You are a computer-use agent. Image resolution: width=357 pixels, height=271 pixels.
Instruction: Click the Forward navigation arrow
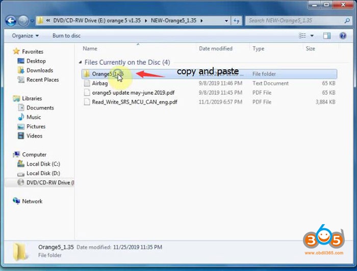pyautogui.click(x=23, y=21)
